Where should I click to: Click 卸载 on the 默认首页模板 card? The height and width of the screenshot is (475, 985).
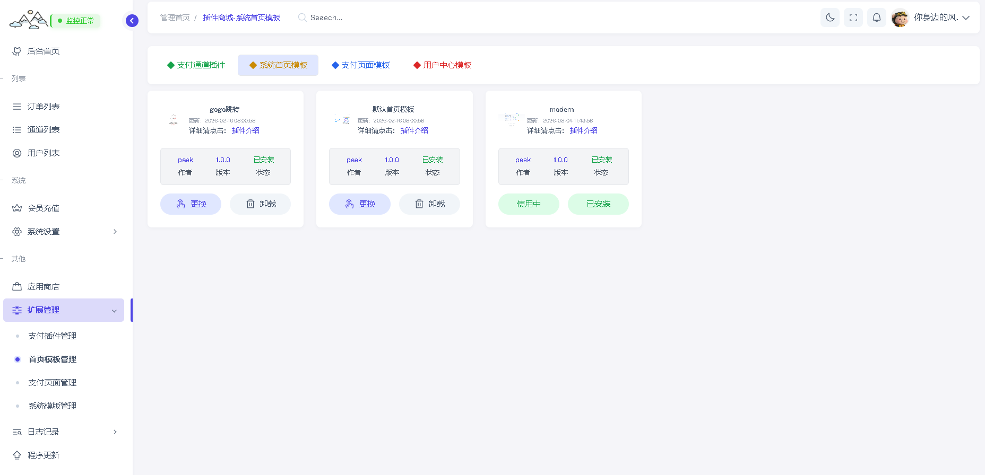[x=429, y=204]
